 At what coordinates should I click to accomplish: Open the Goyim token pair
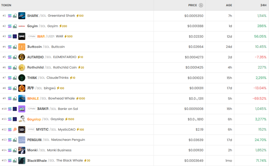pyautogui.click(x=33, y=26)
